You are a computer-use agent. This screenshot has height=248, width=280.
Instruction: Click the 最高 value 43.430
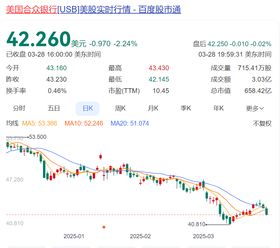(159, 68)
